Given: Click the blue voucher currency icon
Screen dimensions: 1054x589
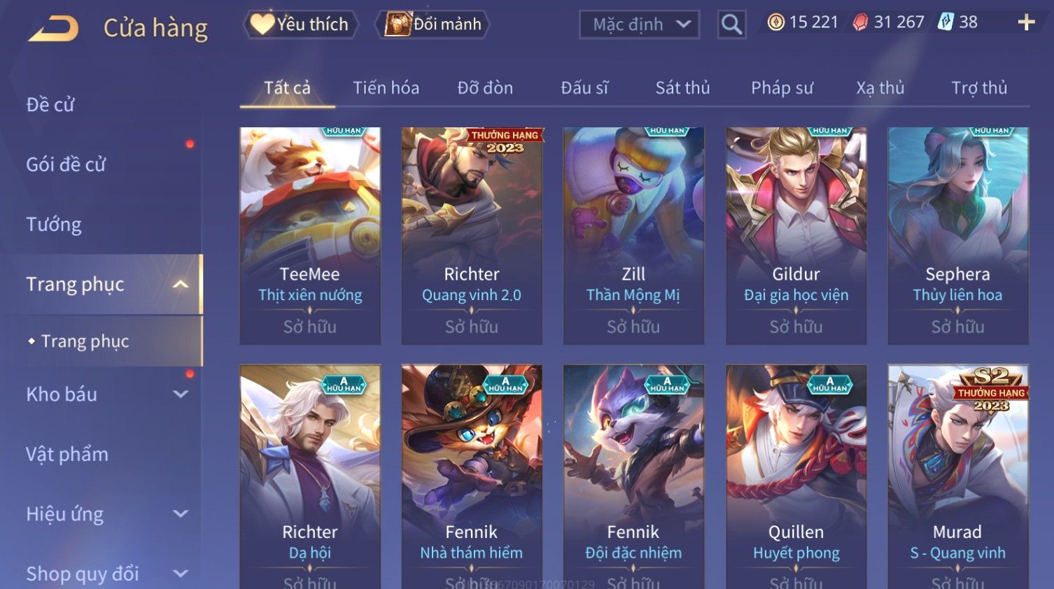Looking at the screenshot, I should pos(946,22).
